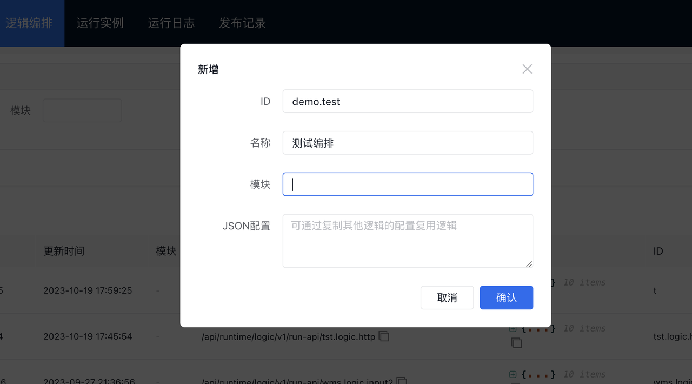Expand the JSON tree in wms.logic row
Image resolution: width=692 pixels, height=384 pixels.
(513, 374)
